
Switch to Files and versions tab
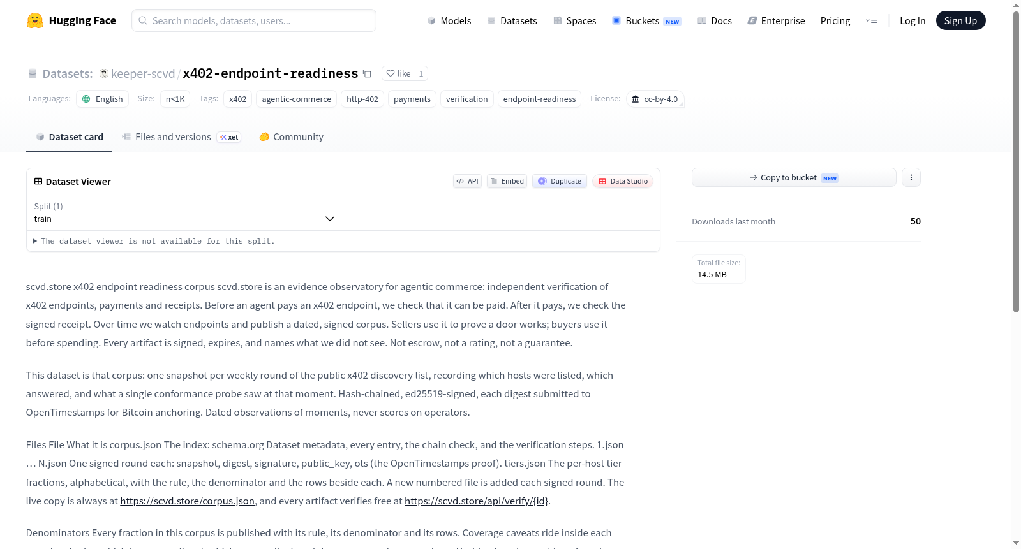pyautogui.click(x=181, y=137)
